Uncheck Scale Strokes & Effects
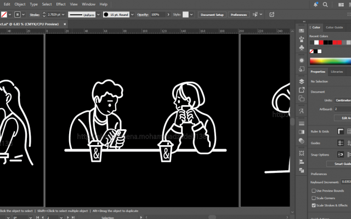 (314, 205)
